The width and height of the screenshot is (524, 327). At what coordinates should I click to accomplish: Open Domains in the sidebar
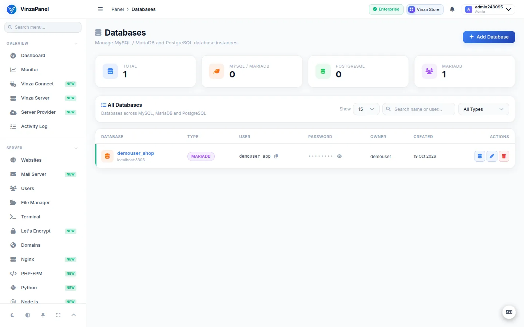click(43, 245)
